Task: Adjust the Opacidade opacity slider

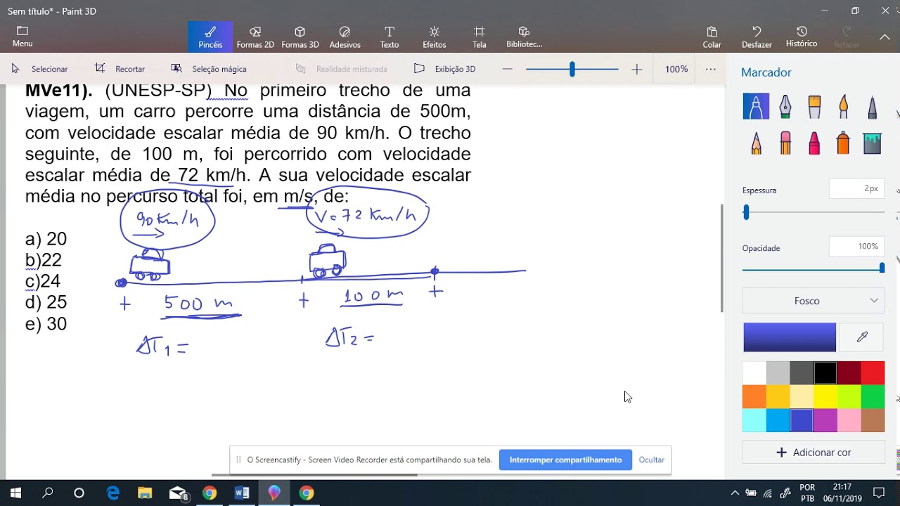Action: pos(882,268)
